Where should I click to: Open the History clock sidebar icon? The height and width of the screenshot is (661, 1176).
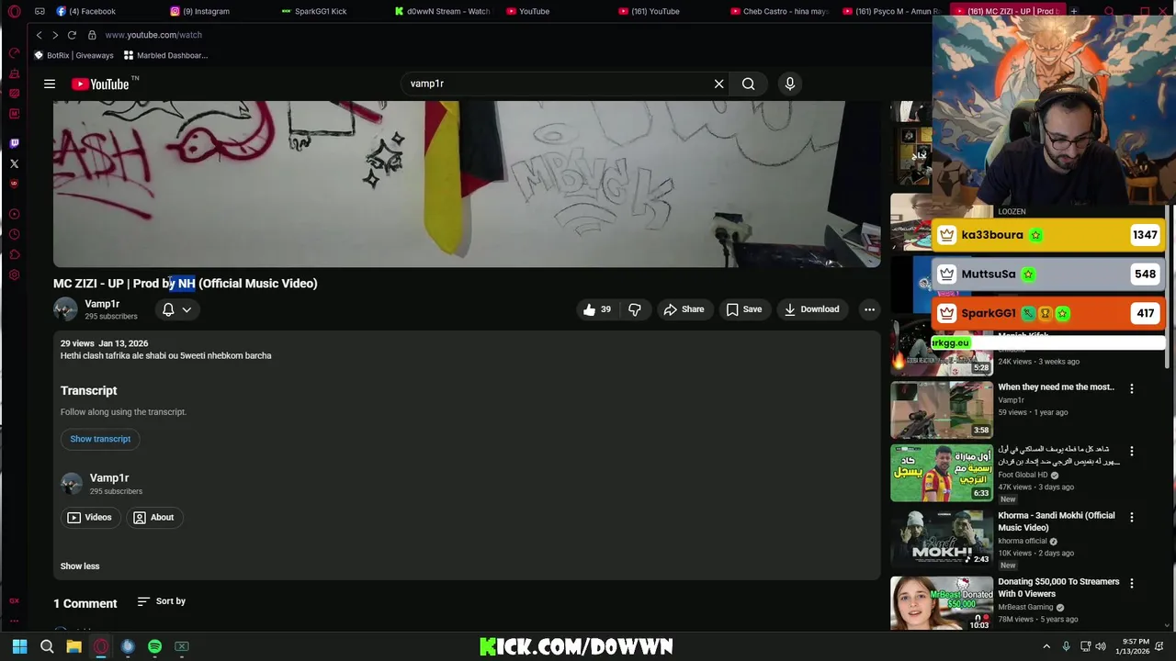point(14,234)
